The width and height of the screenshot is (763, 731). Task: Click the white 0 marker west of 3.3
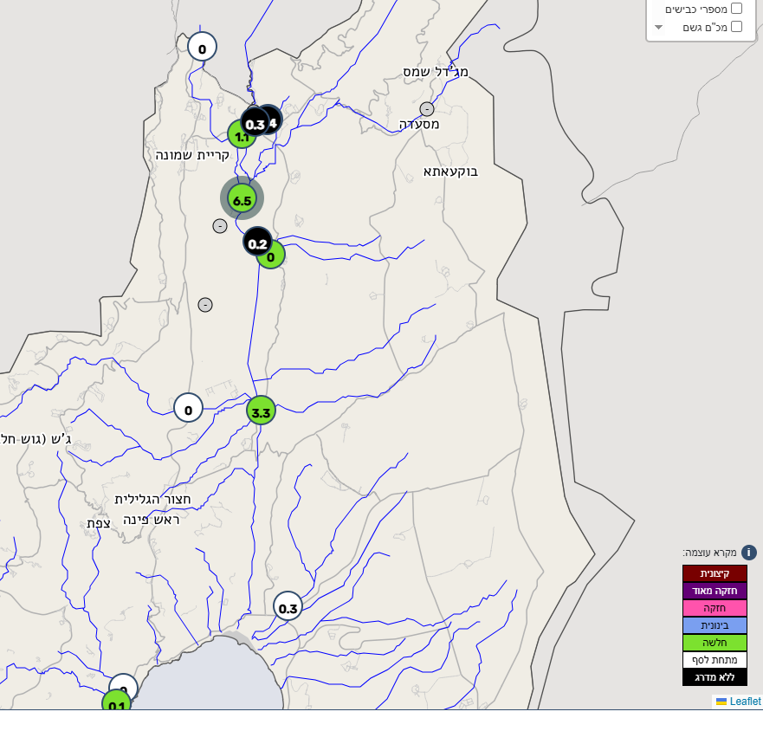tap(188, 407)
